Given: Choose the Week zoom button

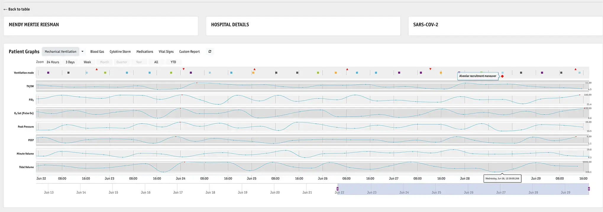Looking at the screenshot, I should point(87,62).
